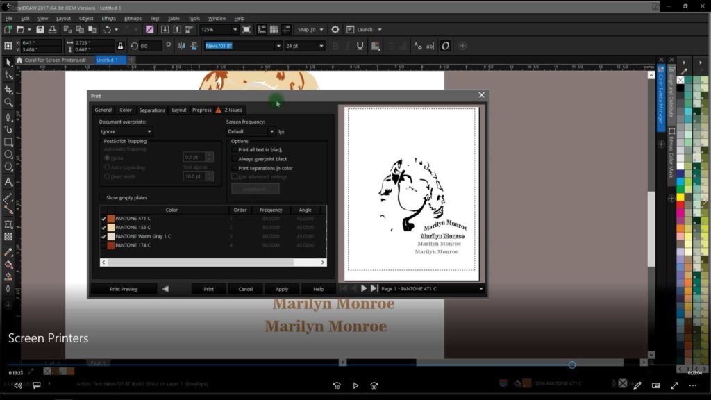Select the Rectangle tool
The image size is (711, 400).
click(8, 142)
